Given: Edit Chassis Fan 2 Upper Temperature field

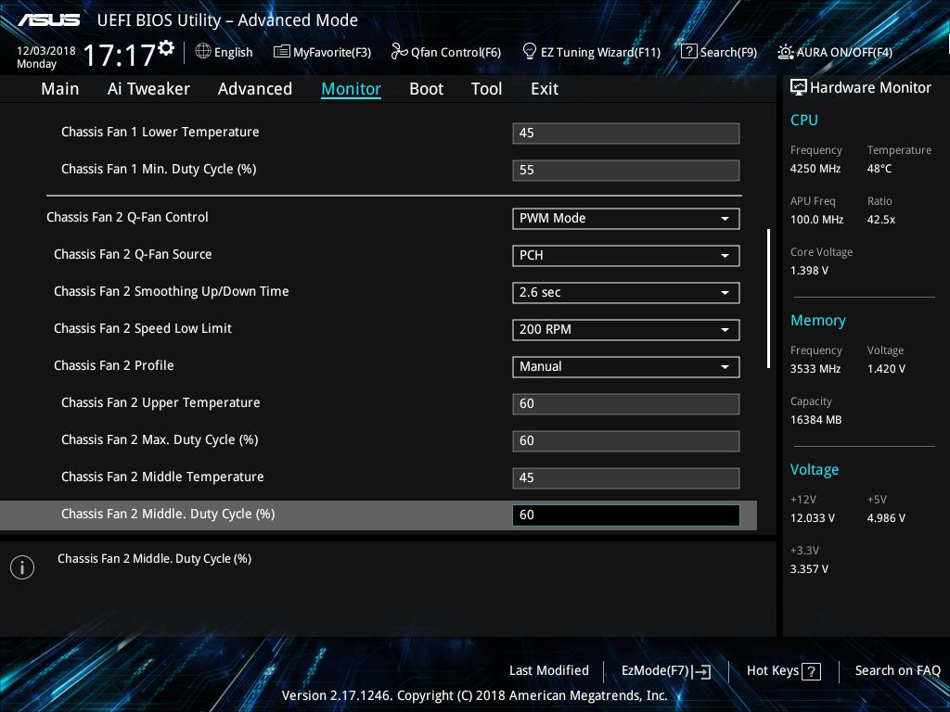Looking at the screenshot, I should (x=626, y=404).
